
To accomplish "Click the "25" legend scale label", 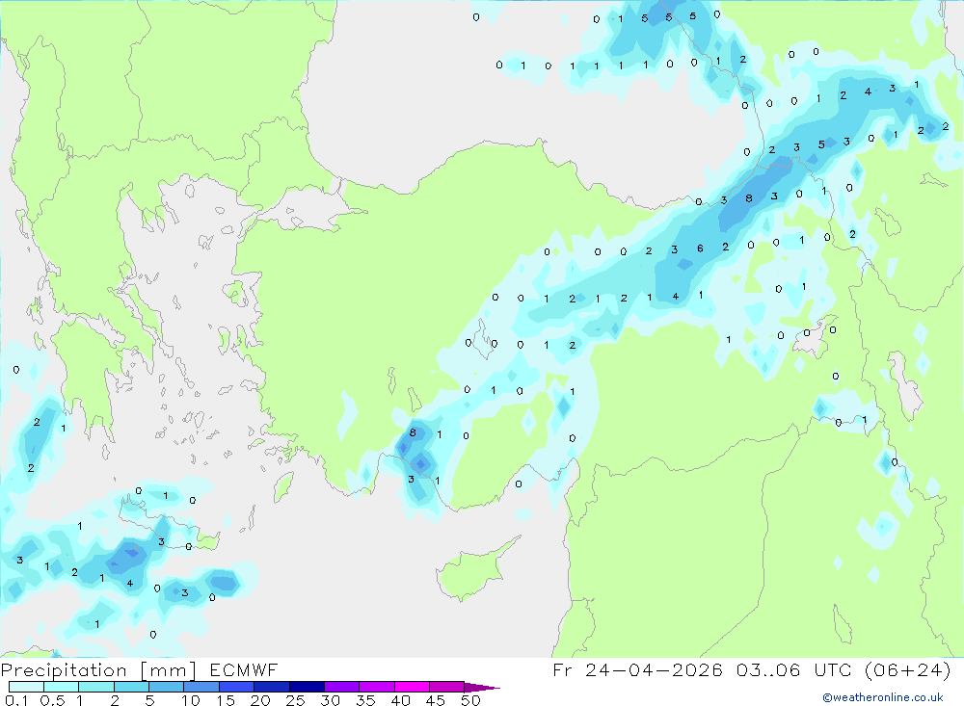I will pyautogui.click(x=296, y=700).
